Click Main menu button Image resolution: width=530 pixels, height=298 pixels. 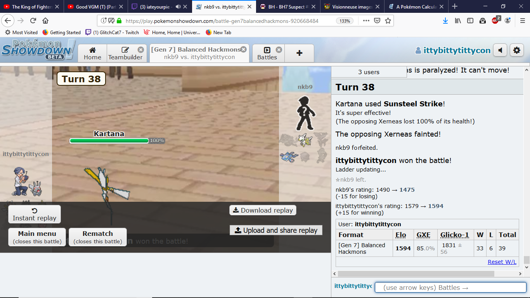tap(37, 237)
